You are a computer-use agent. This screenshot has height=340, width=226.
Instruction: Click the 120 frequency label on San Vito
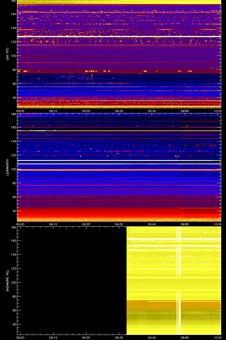click(13, 42)
